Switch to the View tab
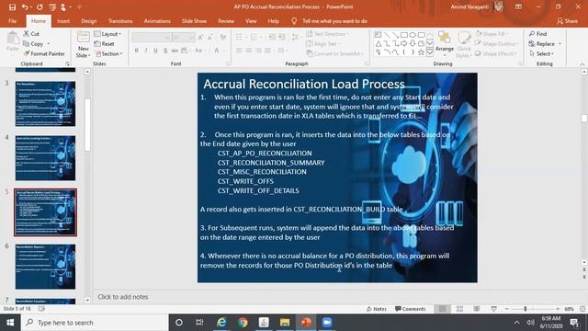This screenshot has width=588, height=331. (251, 21)
